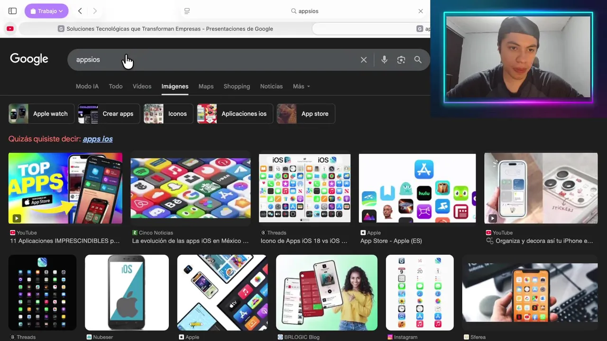Open 'Icono de Apps iOS 18 vs iOS' link
The width and height of the screenshot is (607, 341).
pos(304,241)
